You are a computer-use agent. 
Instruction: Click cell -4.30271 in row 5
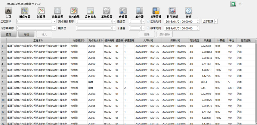click(207, 70)
